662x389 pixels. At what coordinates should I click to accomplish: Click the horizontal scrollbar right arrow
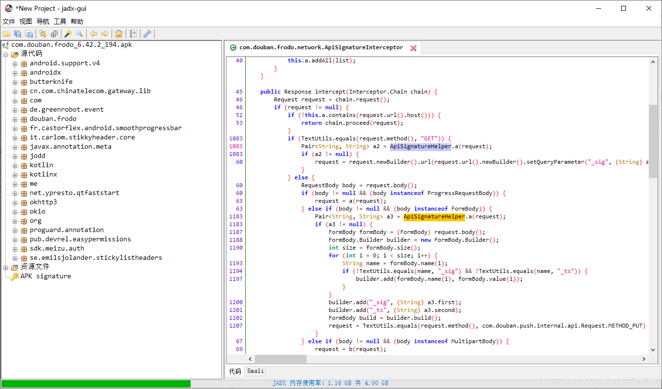pyautogui.click(x=643, y=359)
